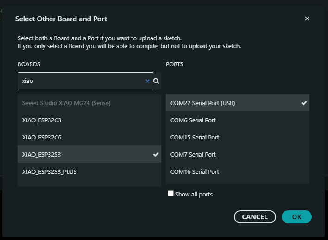The height and width of the screenshot is (240, 328).
Task: Select COM22 Serial Port (USB) entry
Action: (x=202, y=103)
